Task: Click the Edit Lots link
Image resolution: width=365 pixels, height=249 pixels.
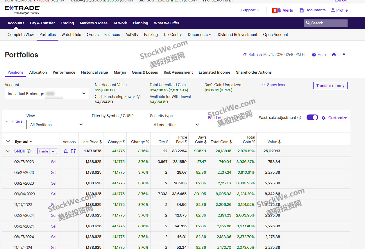Action: [x=216, y=118]
